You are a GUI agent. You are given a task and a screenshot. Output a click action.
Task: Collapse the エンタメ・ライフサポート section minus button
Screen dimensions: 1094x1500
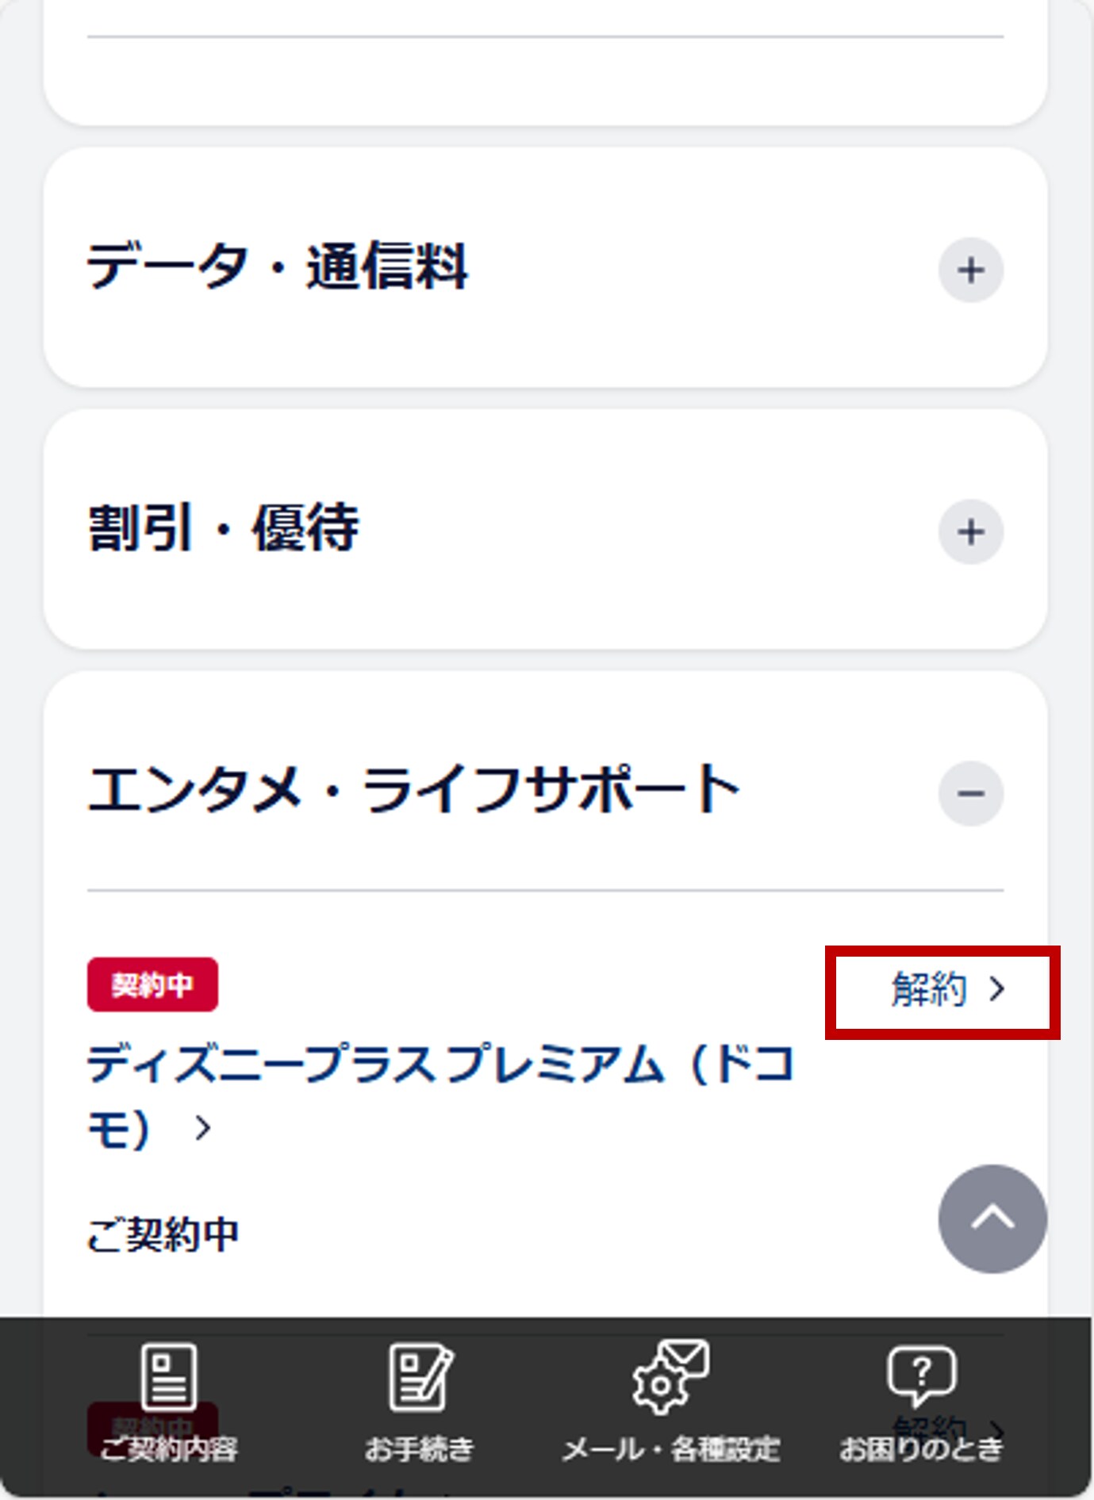click(970, 793)
